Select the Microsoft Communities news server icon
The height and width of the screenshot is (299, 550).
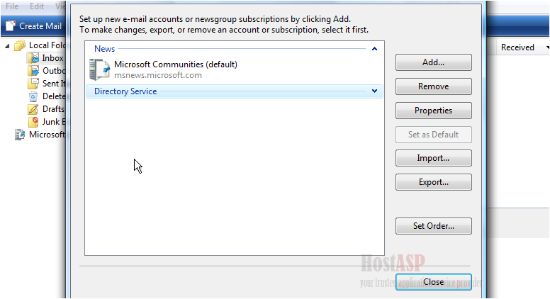point(99,69)
